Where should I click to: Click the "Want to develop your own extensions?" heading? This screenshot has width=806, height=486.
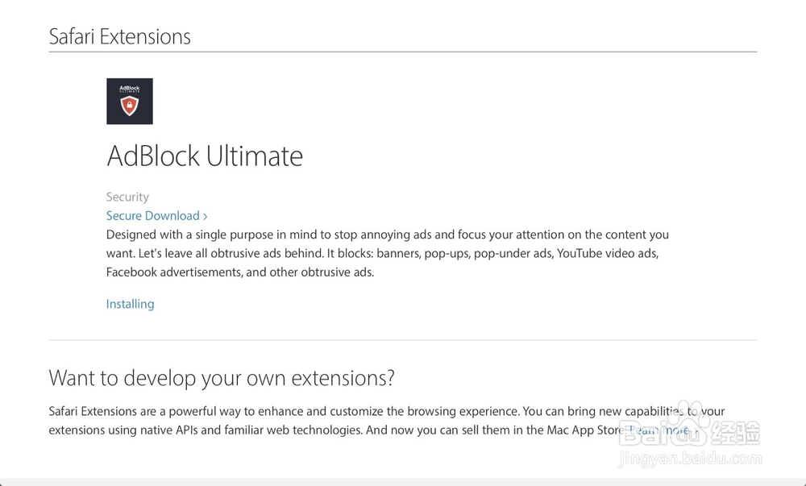(222, 377)
